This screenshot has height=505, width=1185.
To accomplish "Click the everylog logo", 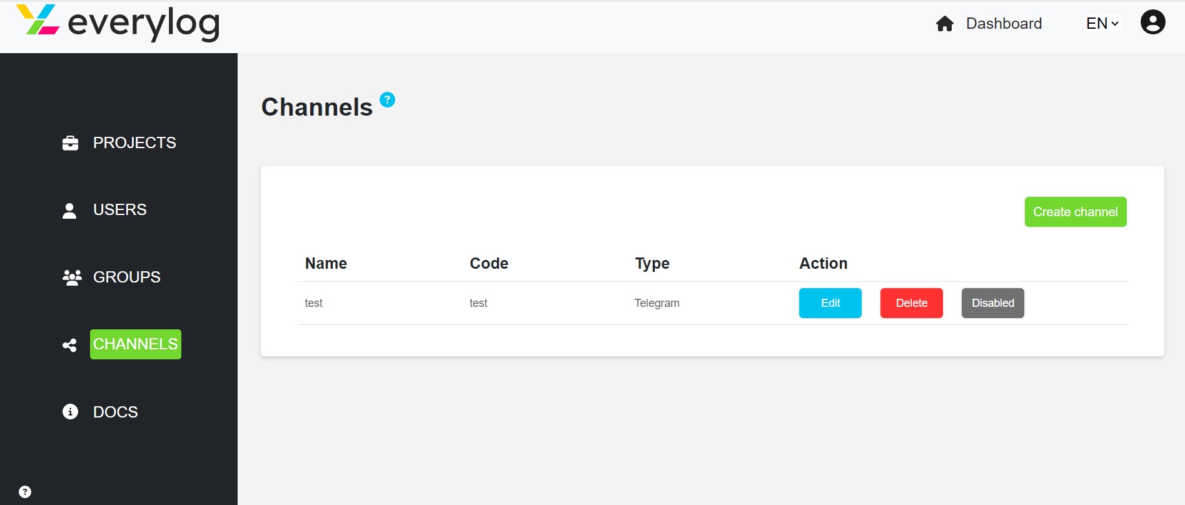I will coord(118,22).
